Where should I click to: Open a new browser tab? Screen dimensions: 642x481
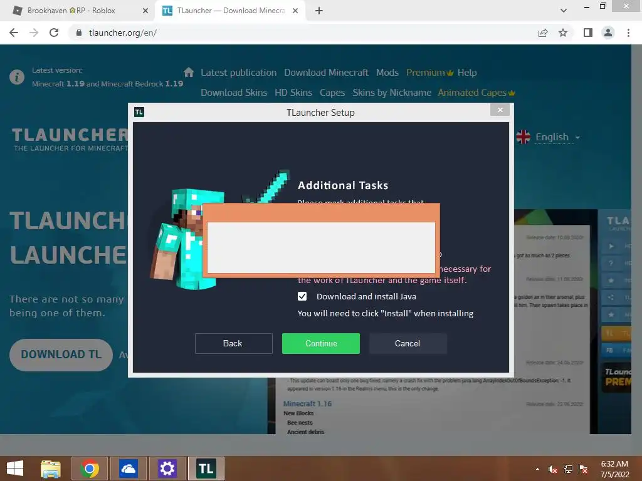tap(319, 11)
